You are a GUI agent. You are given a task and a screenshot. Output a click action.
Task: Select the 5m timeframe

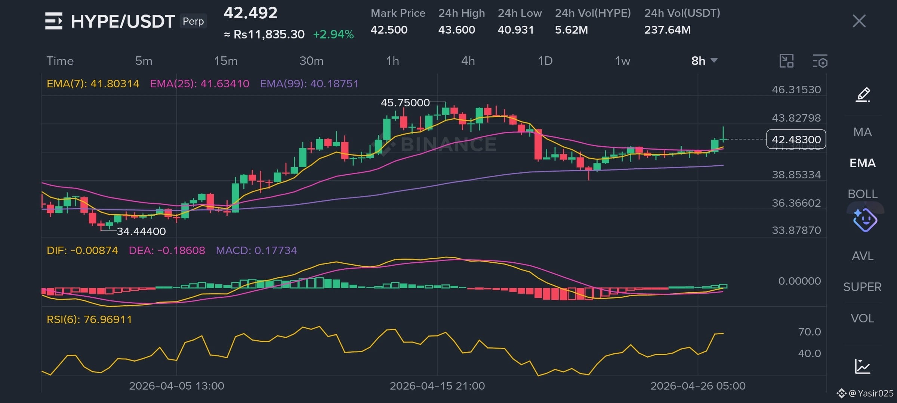coord(144,61)
